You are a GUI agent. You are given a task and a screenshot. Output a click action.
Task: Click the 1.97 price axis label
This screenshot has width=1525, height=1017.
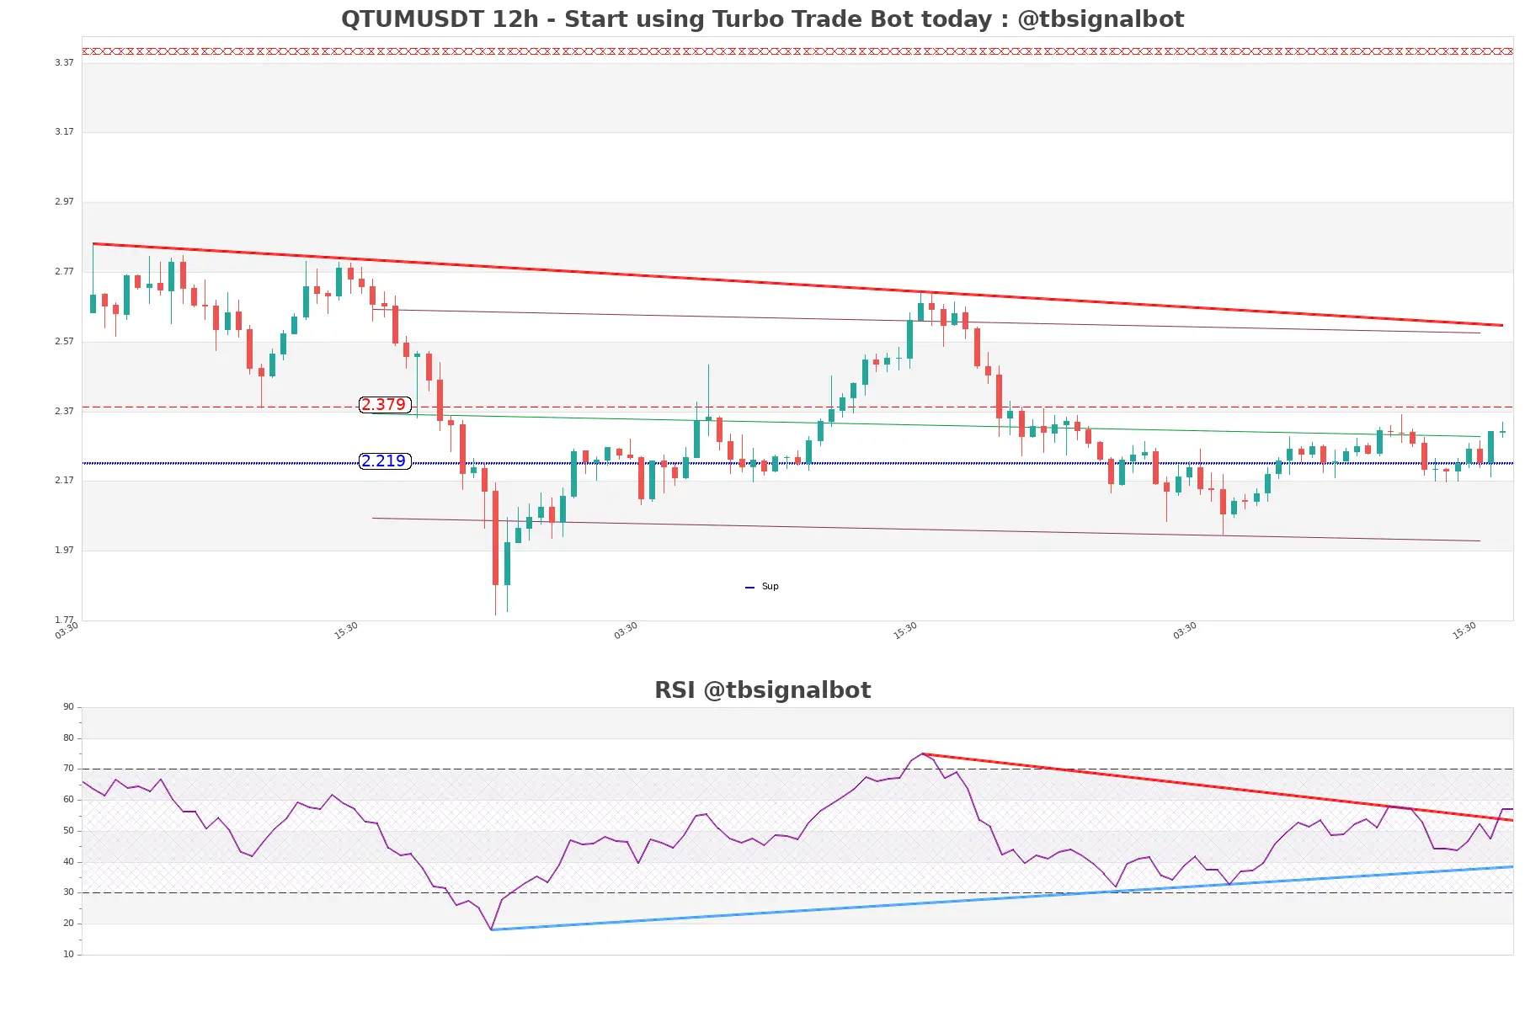tap(64, 551)
